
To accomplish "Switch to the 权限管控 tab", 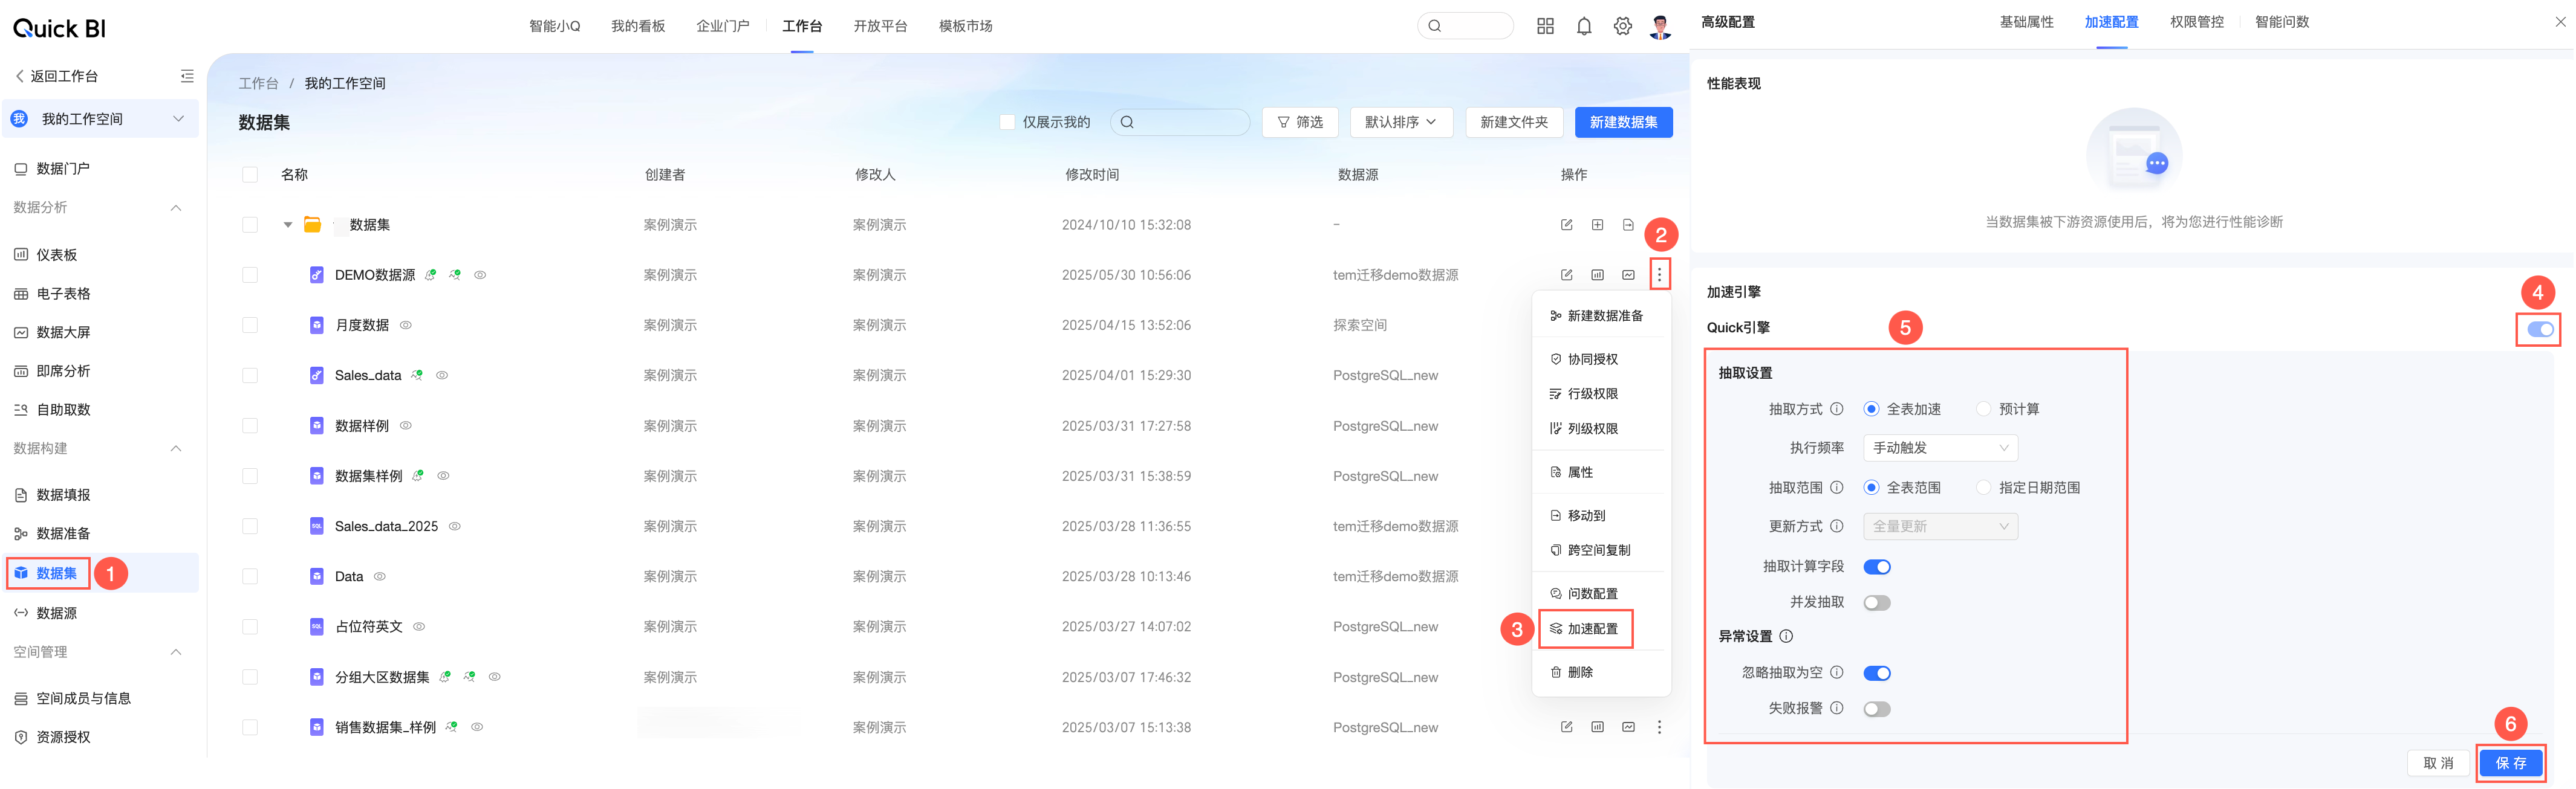I will [2196, 22].
